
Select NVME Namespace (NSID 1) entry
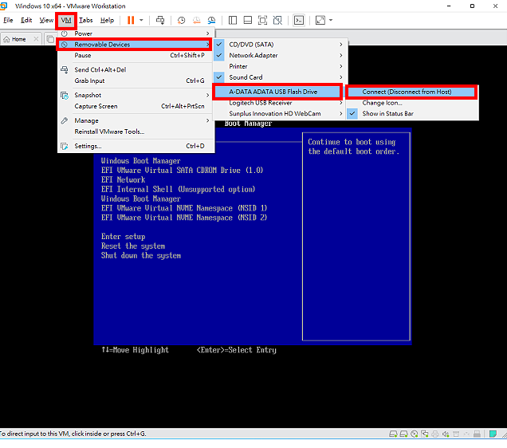pos(184,208)
